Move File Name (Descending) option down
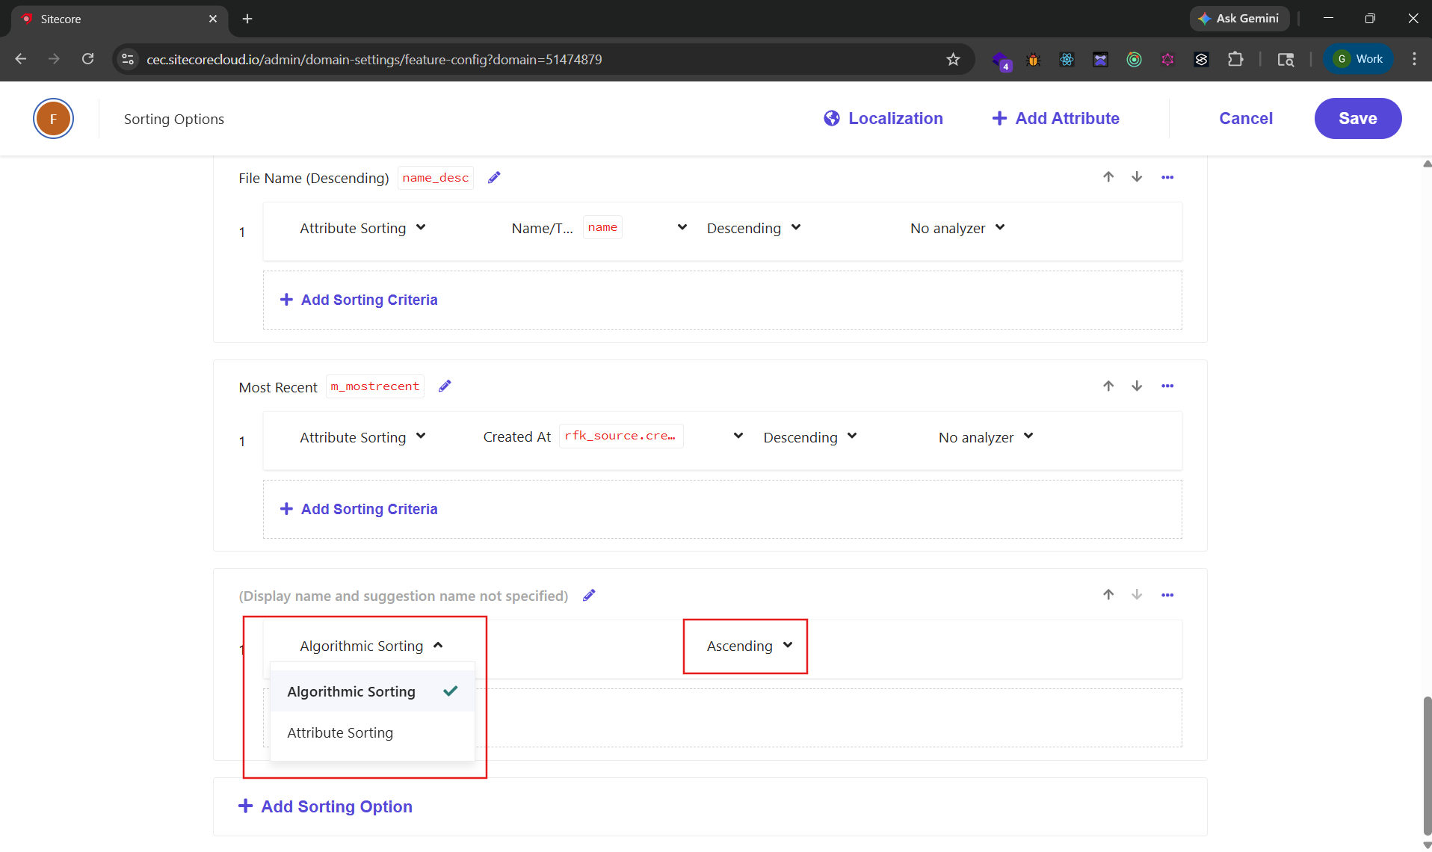 coord(1137,177)
